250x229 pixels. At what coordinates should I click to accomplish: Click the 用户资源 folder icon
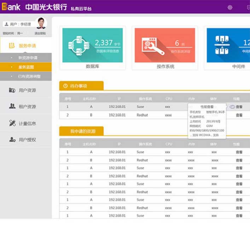coord(12,90)
